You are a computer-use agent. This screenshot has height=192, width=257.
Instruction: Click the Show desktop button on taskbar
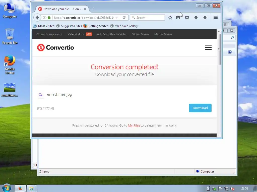tap(255, 188)
